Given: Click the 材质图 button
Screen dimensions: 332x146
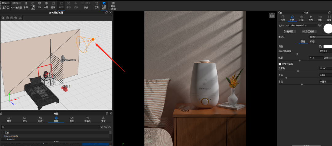Looking at the screenshot, I should (x=289, y=31).
